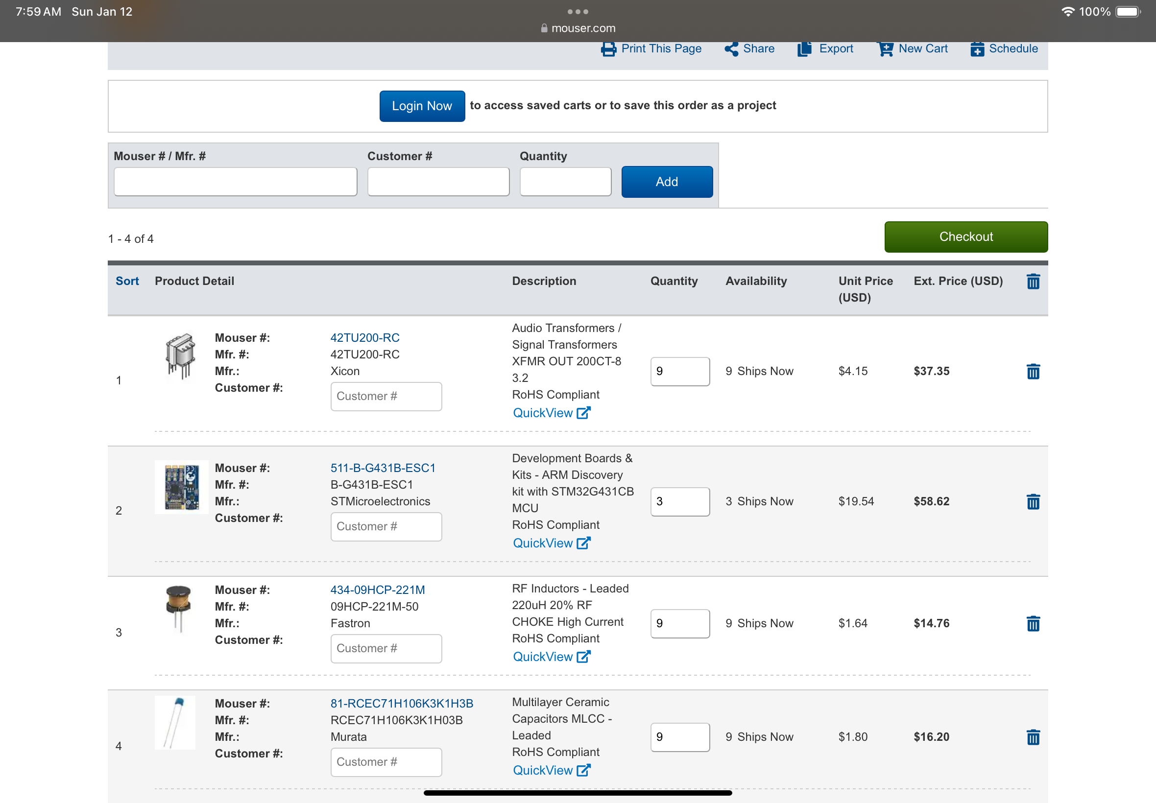This screenshot has height=803, width=1156.
Task: Click Customer # field for Fastron item
Action: [x=386, y=649]
